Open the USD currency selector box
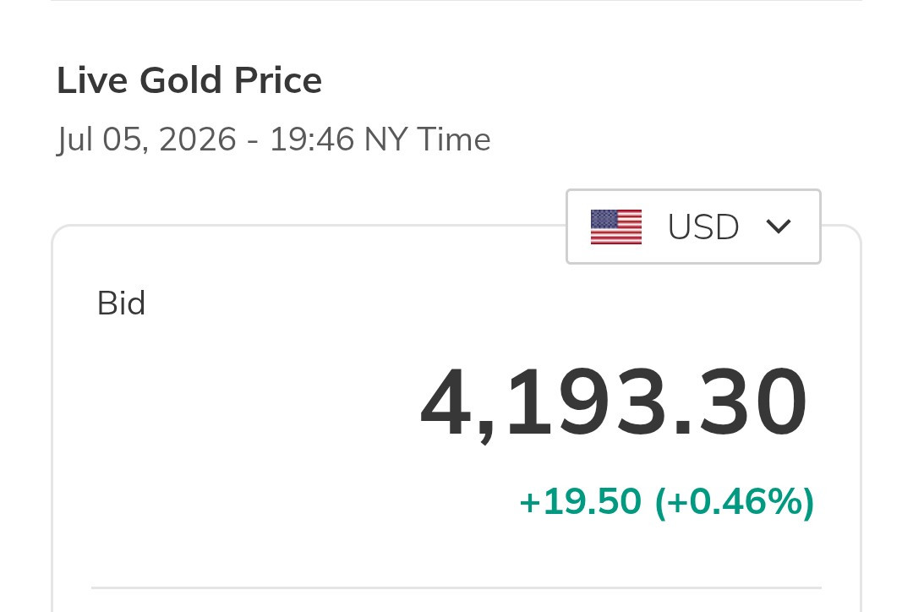This screenshot has height=612, width=913. click(x=693, y=227)
